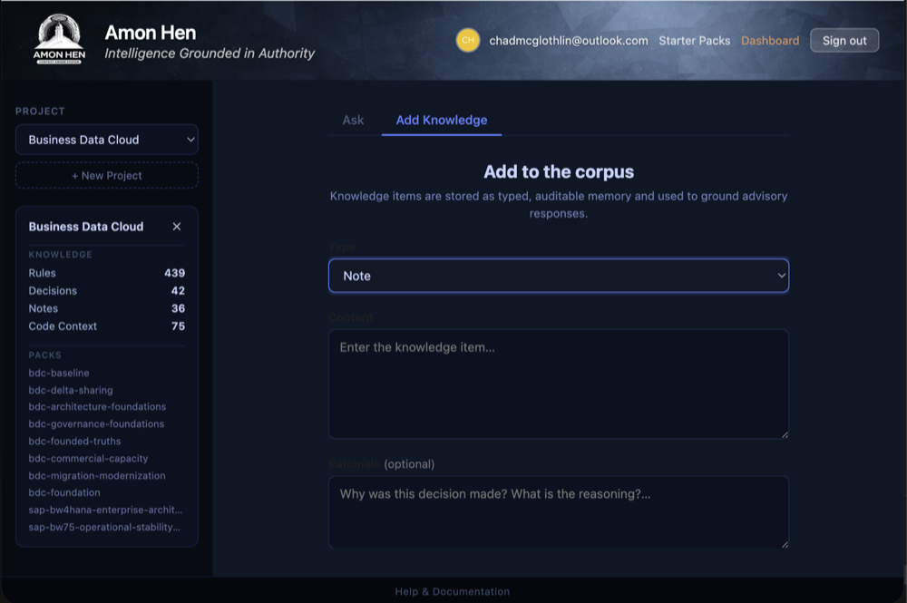Click Starter Packs in the top bar

click(694, 40)
